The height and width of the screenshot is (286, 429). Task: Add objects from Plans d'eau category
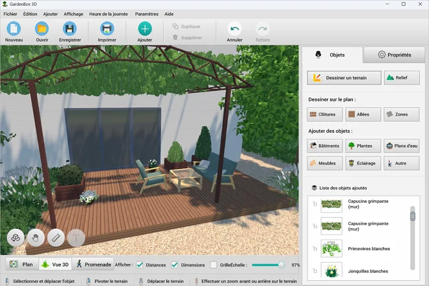pyautogui.click(x=401, y=146)
